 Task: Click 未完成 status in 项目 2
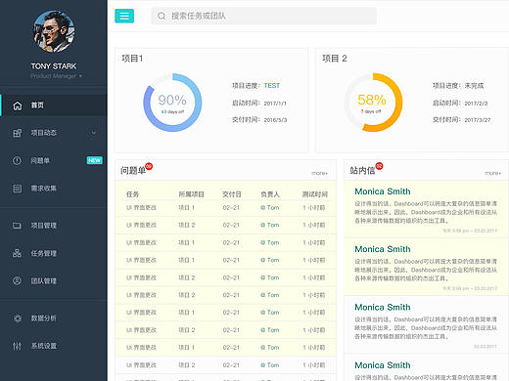coord(474,86)
